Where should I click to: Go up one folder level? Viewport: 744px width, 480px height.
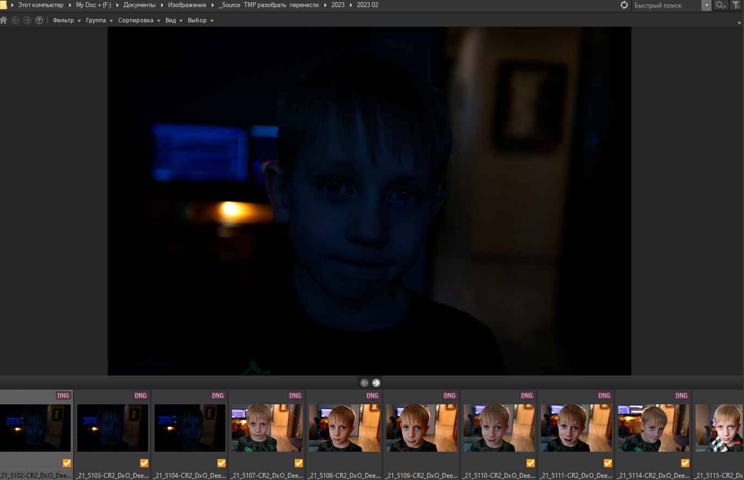[x=39, y=20]
